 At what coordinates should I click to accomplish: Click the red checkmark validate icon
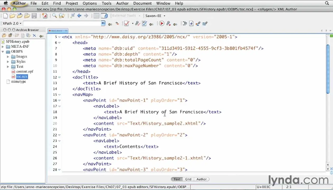126,23
